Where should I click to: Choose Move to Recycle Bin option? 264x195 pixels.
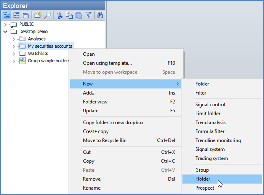pyautogui.click(x=104, y=140)
